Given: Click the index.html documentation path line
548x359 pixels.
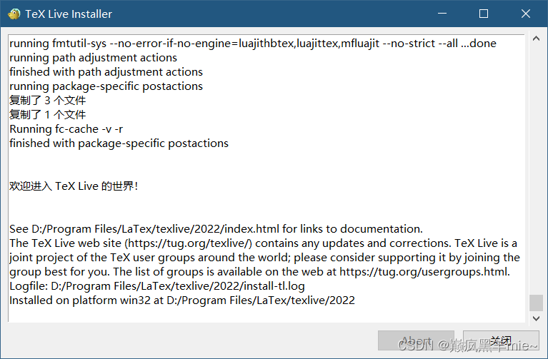Looking at the screenshot, I should tap(216, 229).
